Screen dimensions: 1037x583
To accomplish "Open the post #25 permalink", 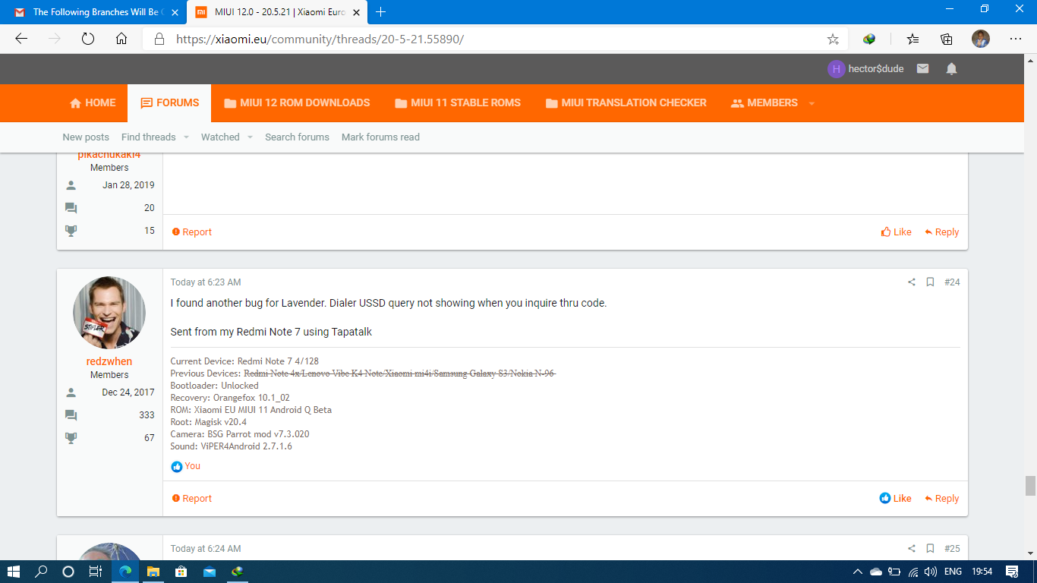I will click(952, 549).
